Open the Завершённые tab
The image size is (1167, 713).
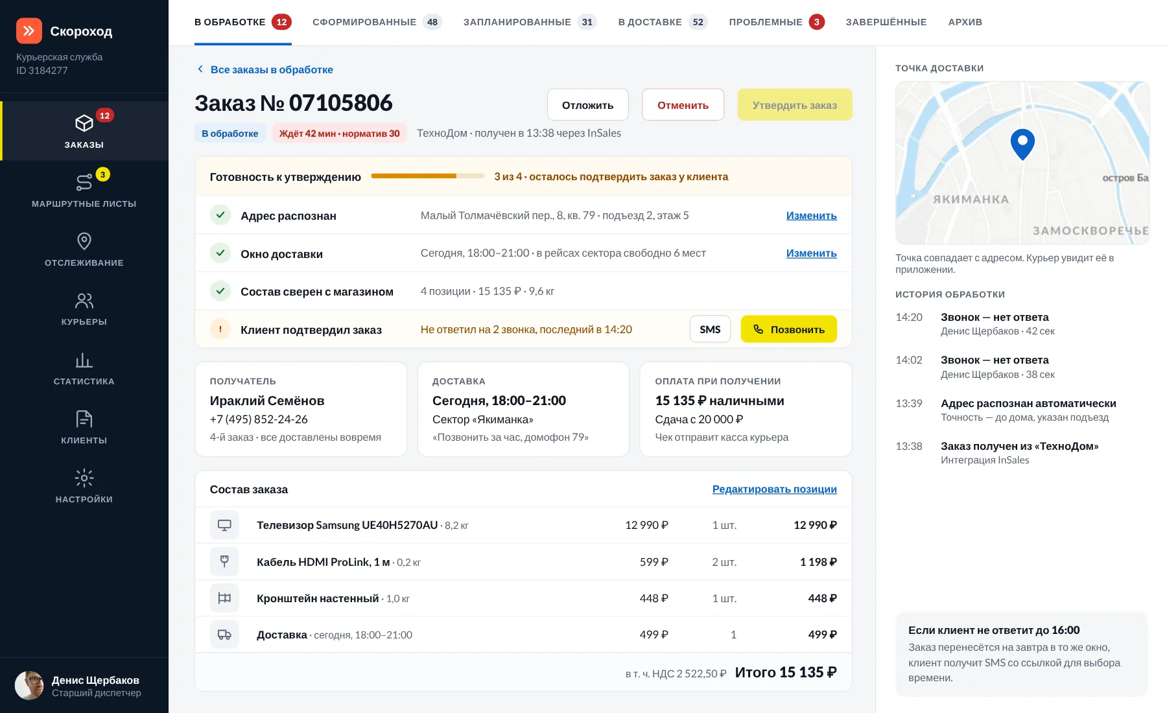pyautogui.click(x=886, y=22)
